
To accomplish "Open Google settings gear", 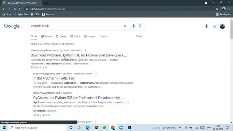I will (206, 26).
